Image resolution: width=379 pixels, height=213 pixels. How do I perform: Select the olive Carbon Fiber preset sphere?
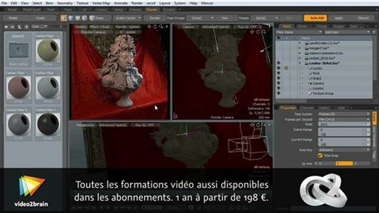pos(48,50)
